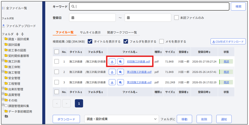Select row 1 checkbox for 初回施工計画書.pdf
Image resolution: width=249 pixels, height=125 pixels.
(56, 61)
